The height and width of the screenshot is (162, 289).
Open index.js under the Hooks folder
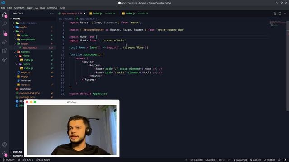click(x=32, y=68)
